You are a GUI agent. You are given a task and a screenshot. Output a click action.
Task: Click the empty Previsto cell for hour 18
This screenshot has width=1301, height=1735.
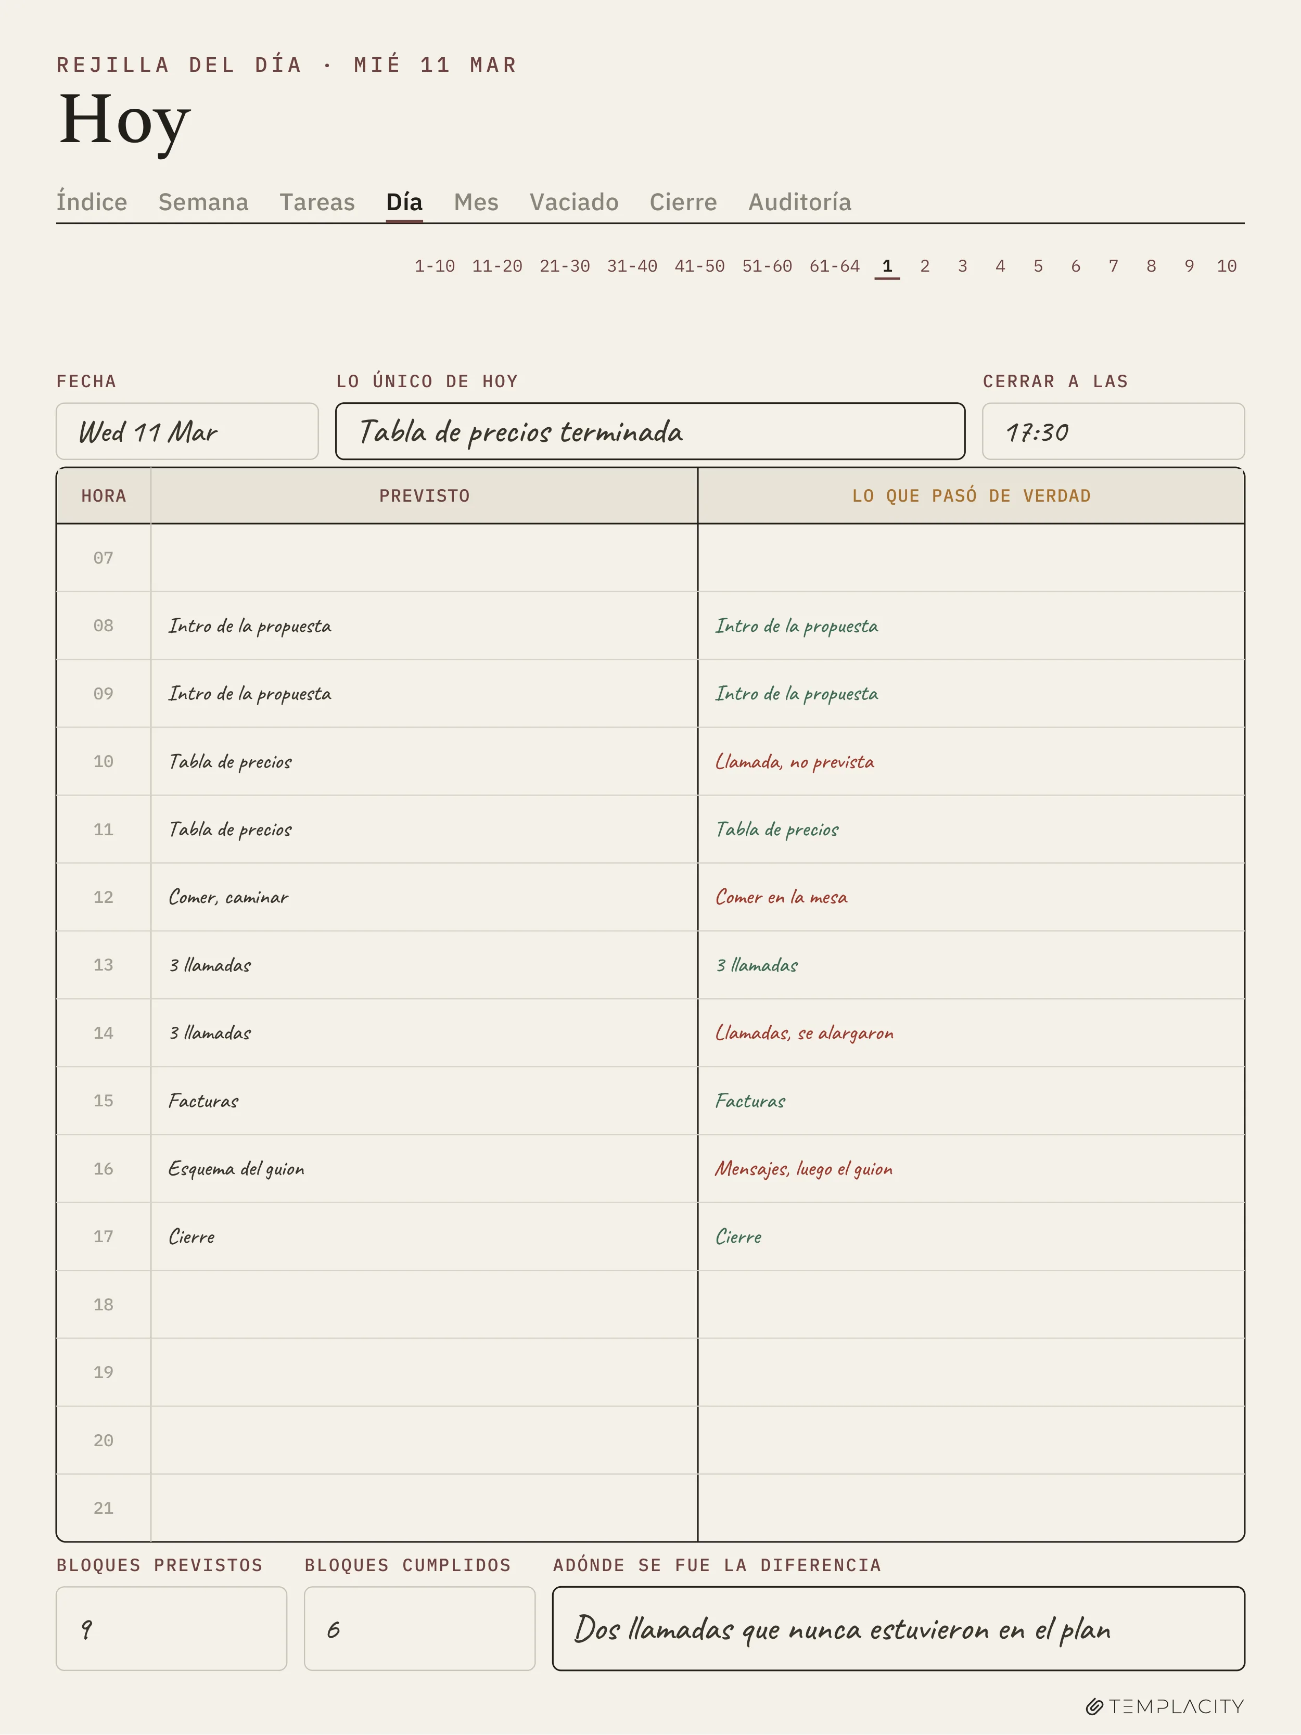[x=424, y=1305]
